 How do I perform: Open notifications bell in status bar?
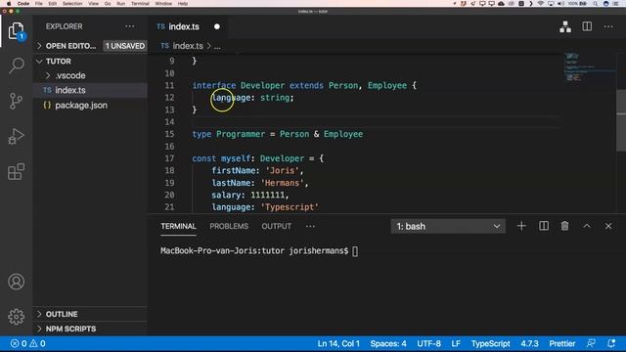(x=611, y=343)
